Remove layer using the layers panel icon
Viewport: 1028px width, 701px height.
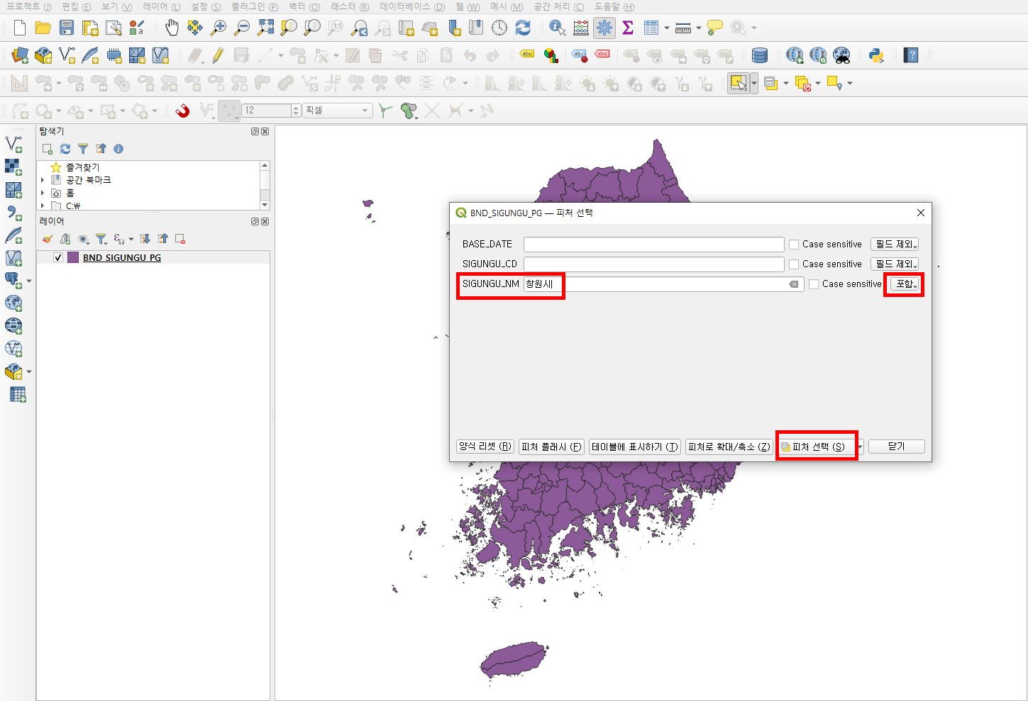[x=180, y=239]
